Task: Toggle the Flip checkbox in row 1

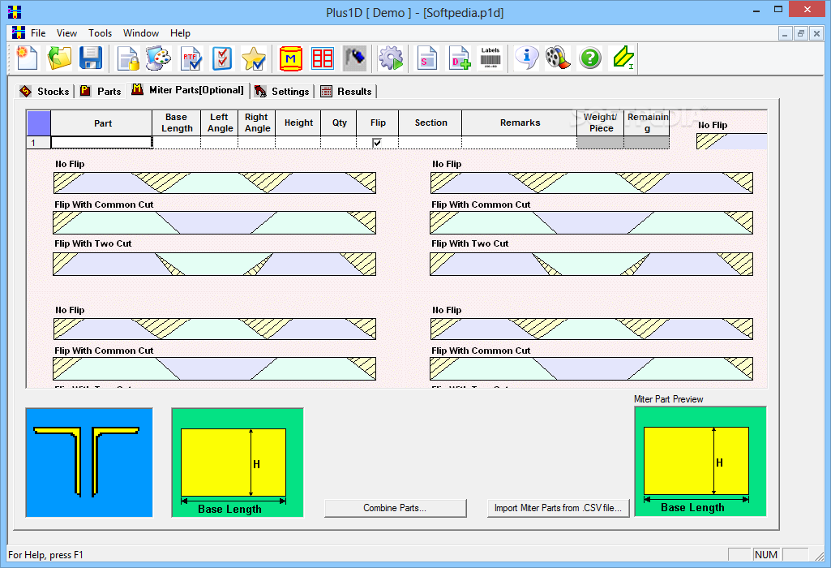Action: click(377, 143)
